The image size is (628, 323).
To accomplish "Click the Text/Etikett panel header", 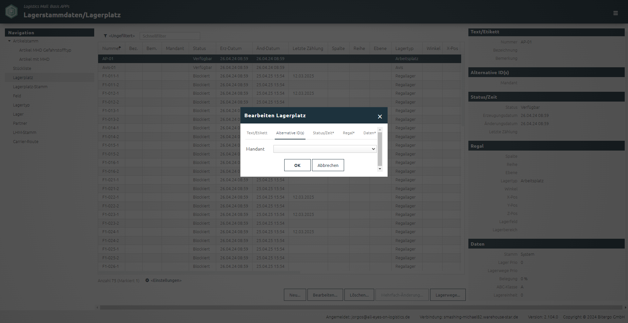I will coord(546,32).
